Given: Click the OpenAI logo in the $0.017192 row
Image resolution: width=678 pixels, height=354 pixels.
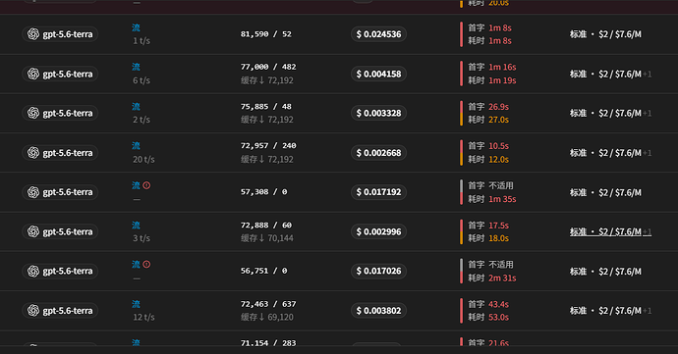Looking at the screenshot, I should (33, 192).
